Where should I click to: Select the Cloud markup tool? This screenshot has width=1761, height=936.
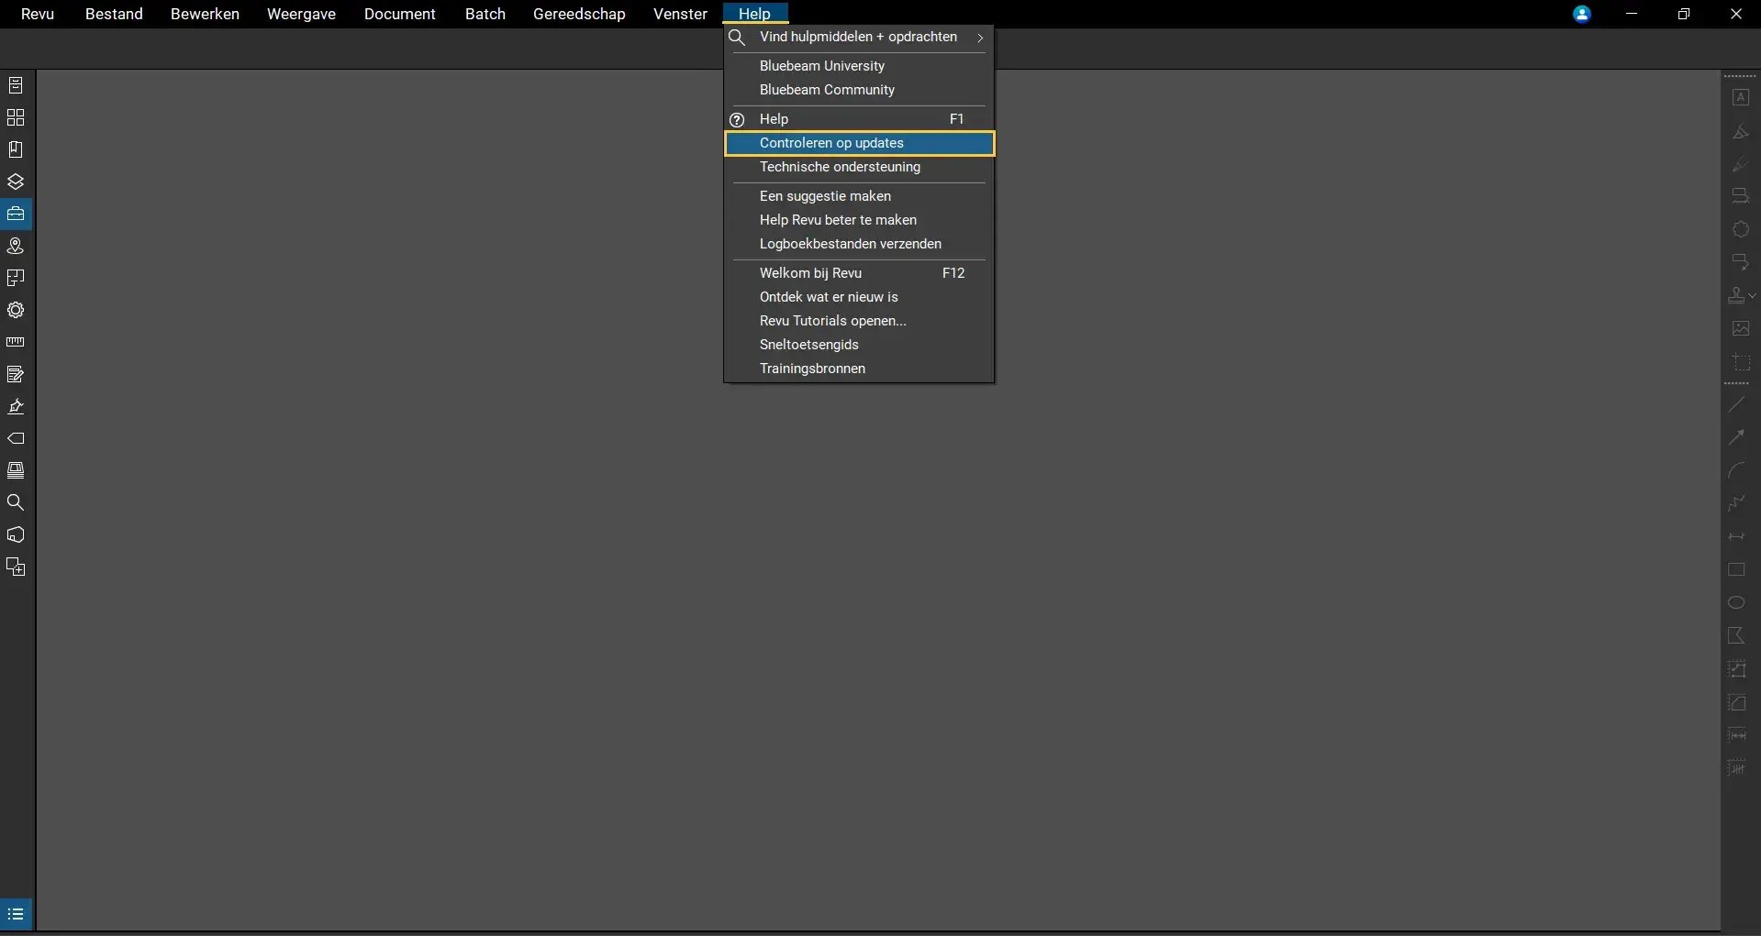pos(1740,229)
